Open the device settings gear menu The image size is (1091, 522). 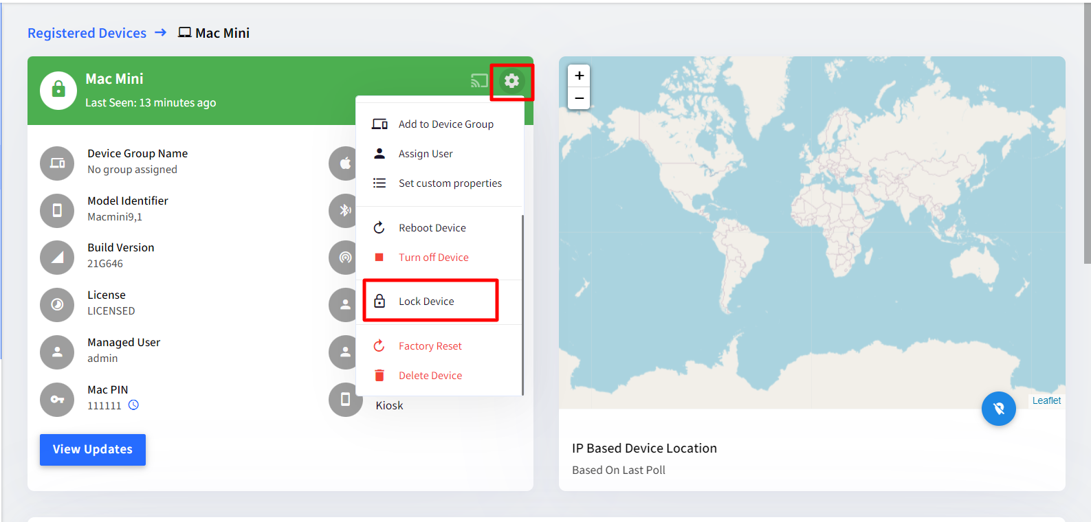pos(511,81)
